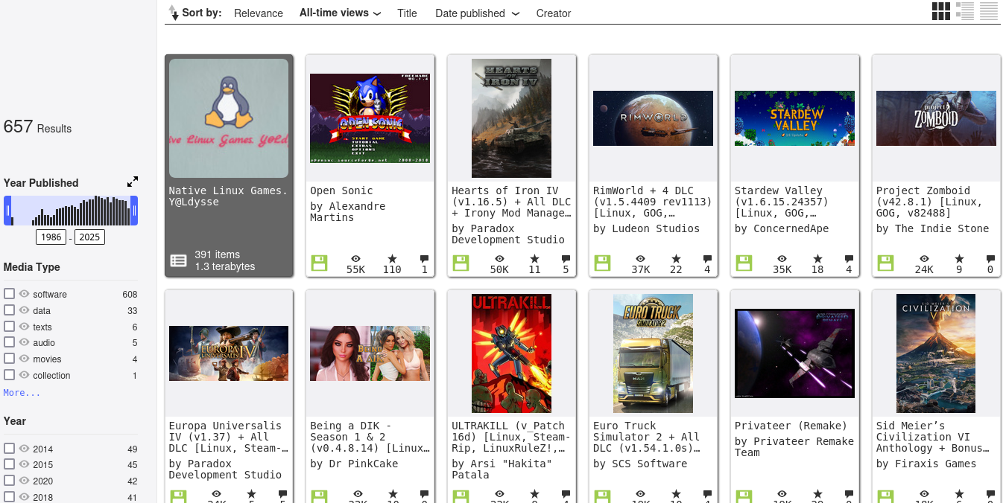1006x503 pixels.
Task: Check the movies media type filter
Action: click(9, 359)
